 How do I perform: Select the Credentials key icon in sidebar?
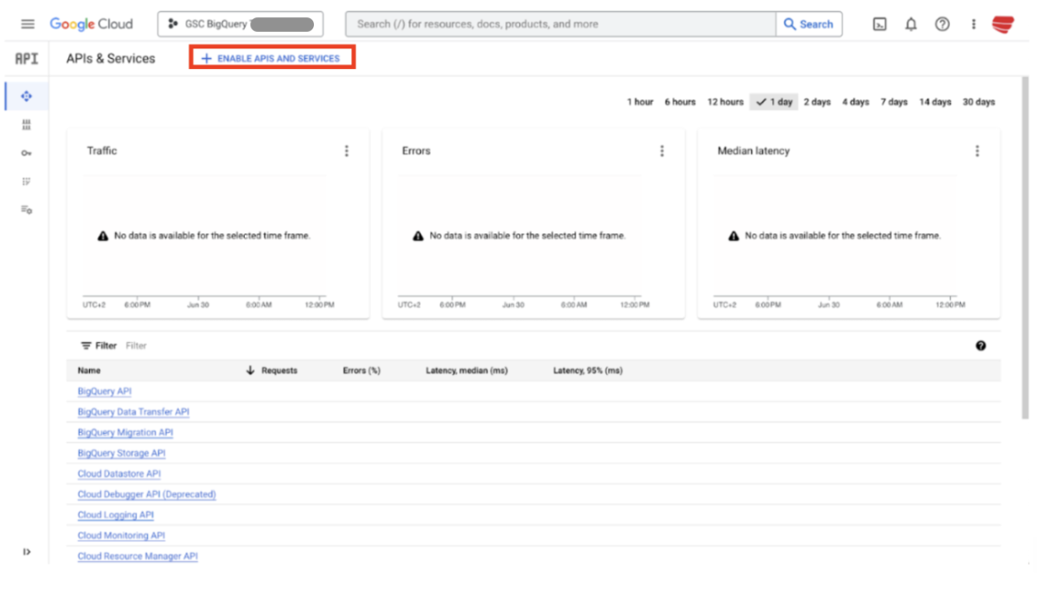point(26,153)
